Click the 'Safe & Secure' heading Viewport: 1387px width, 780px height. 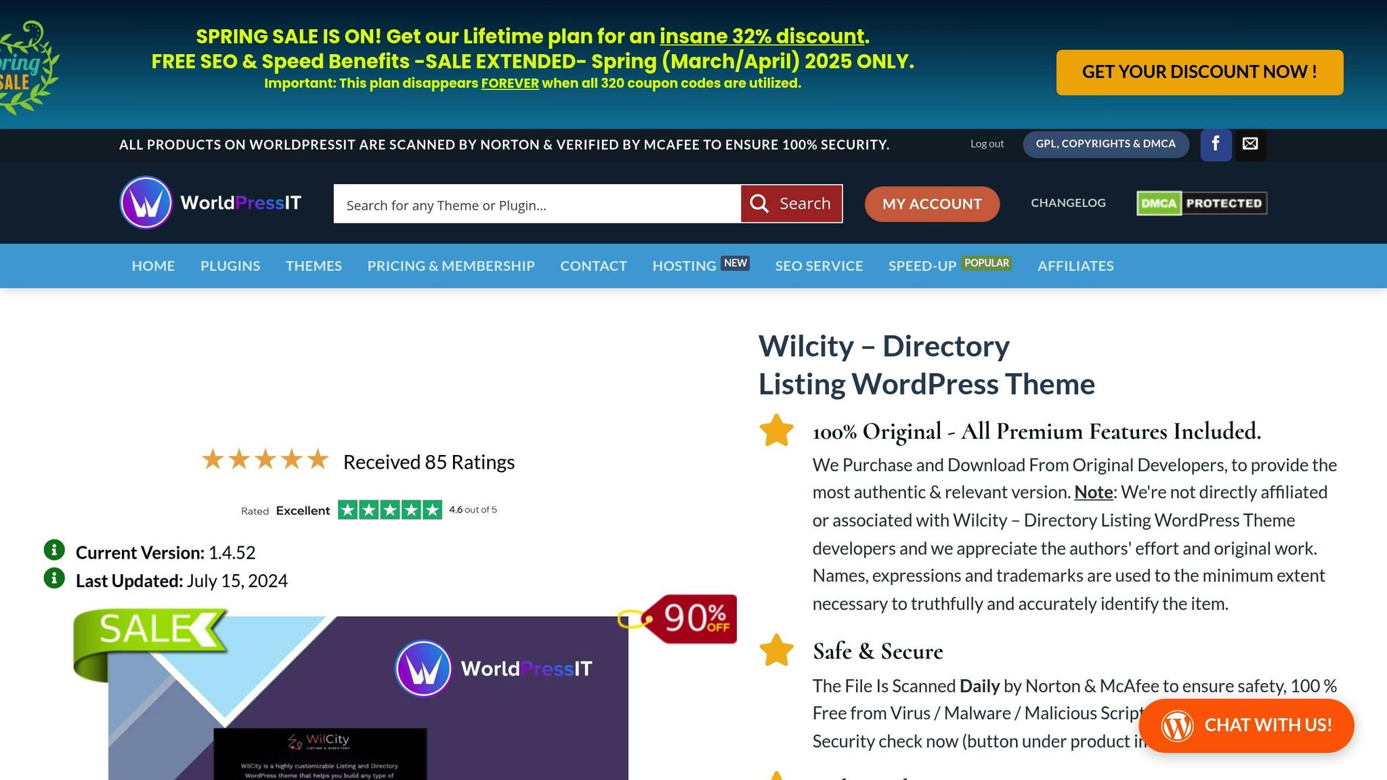coord(878,651)
